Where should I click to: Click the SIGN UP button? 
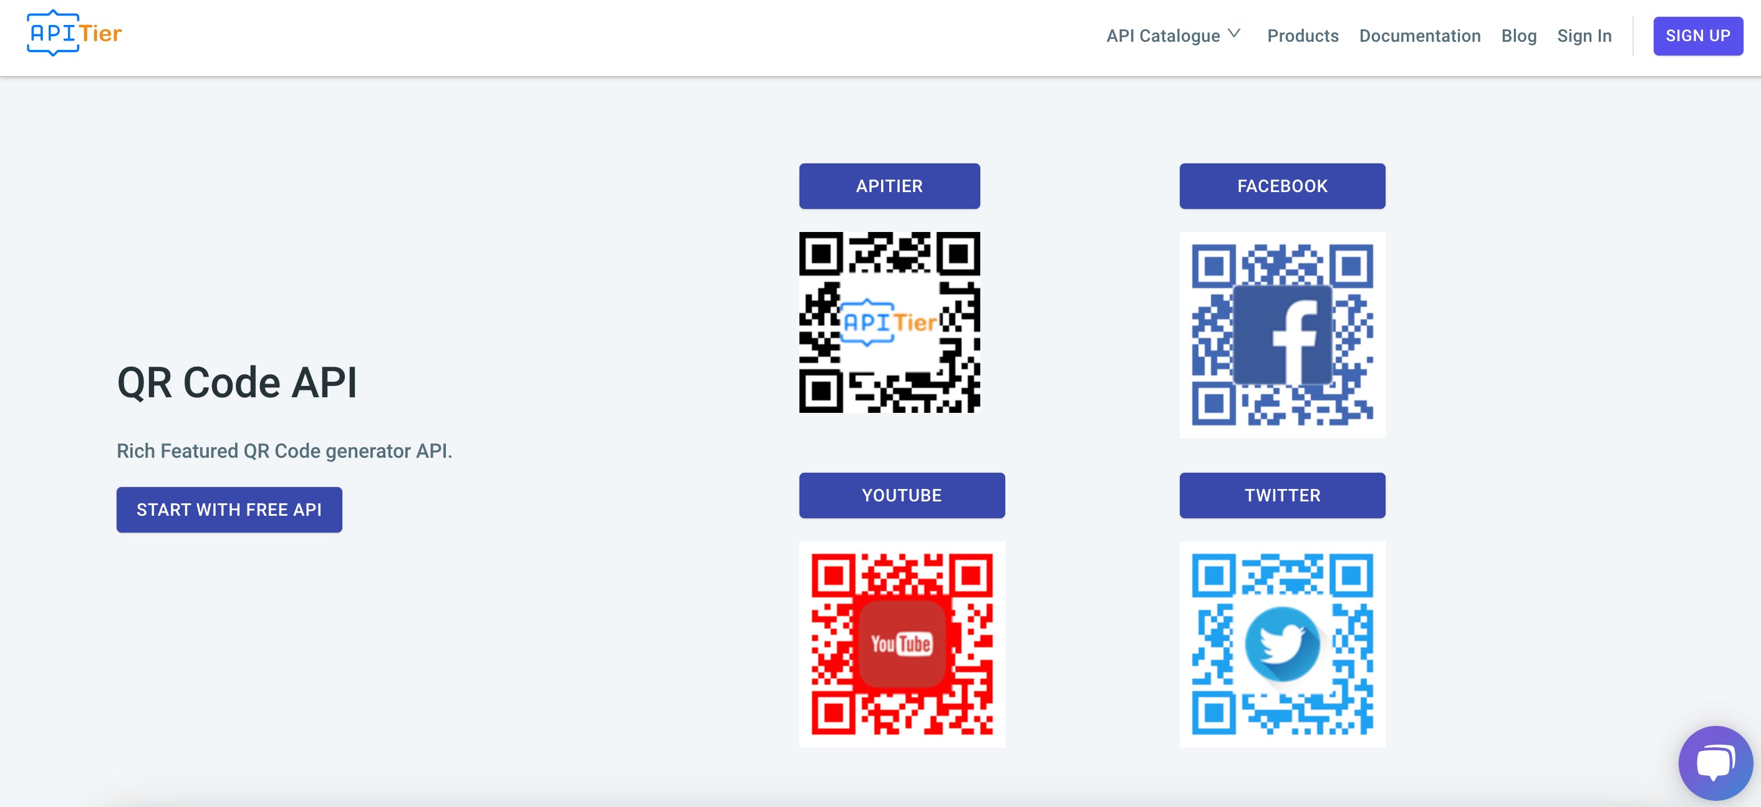[x=1697, y=36]
